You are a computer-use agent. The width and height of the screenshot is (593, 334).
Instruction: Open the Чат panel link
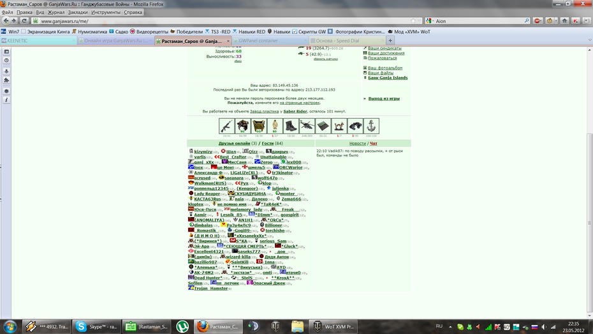(373, 143)
